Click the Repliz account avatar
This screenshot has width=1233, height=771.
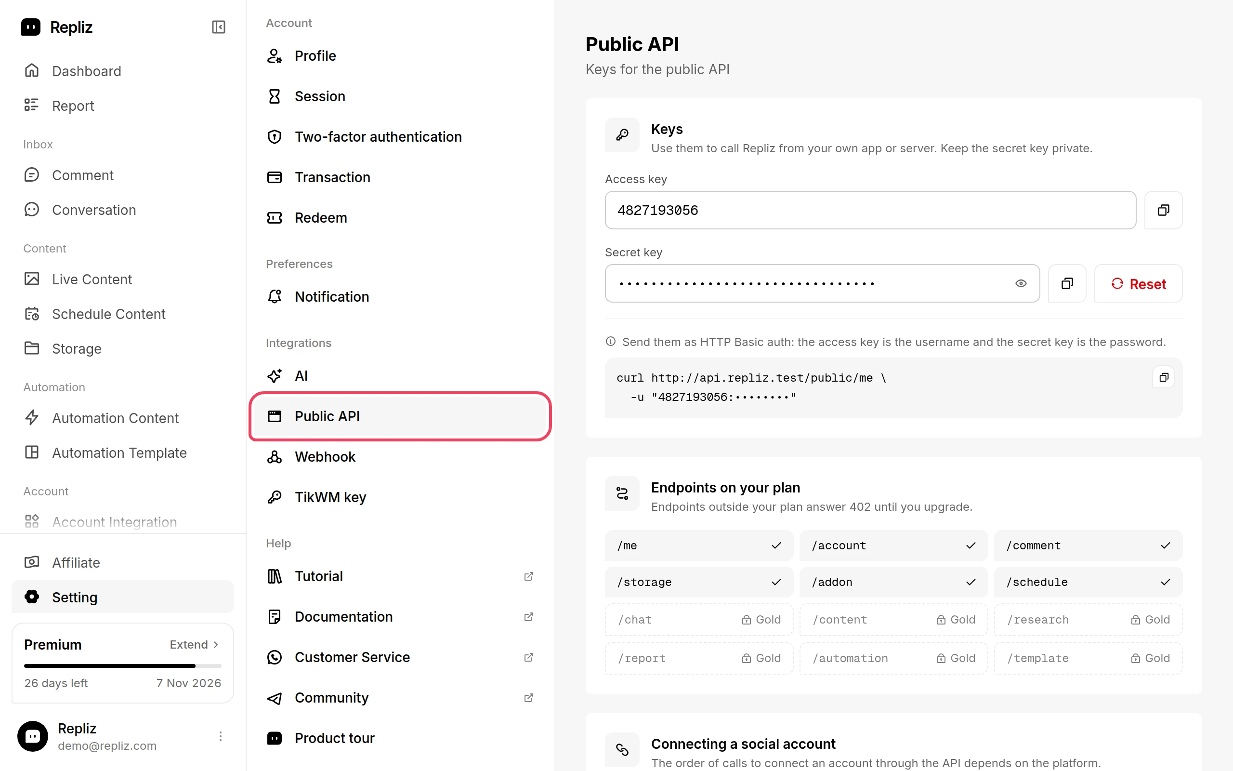(33, 736)
